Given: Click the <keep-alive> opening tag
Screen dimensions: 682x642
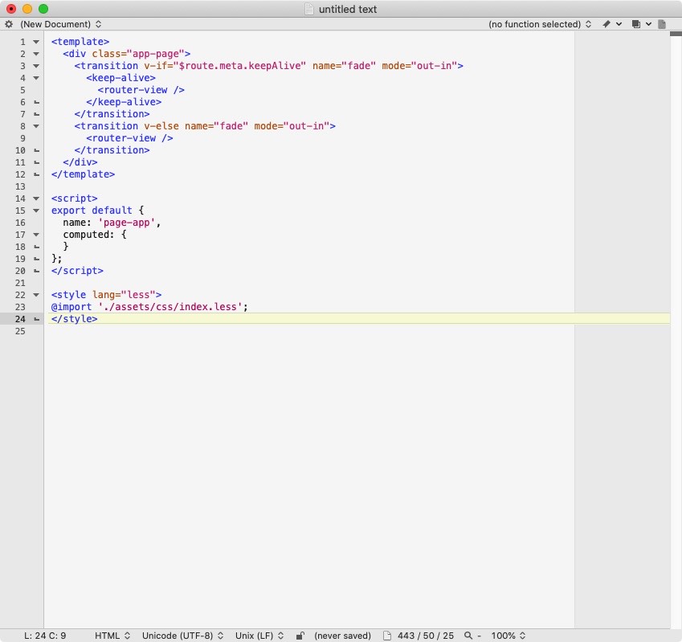Looking at the screenshot, I should [121, 78].
